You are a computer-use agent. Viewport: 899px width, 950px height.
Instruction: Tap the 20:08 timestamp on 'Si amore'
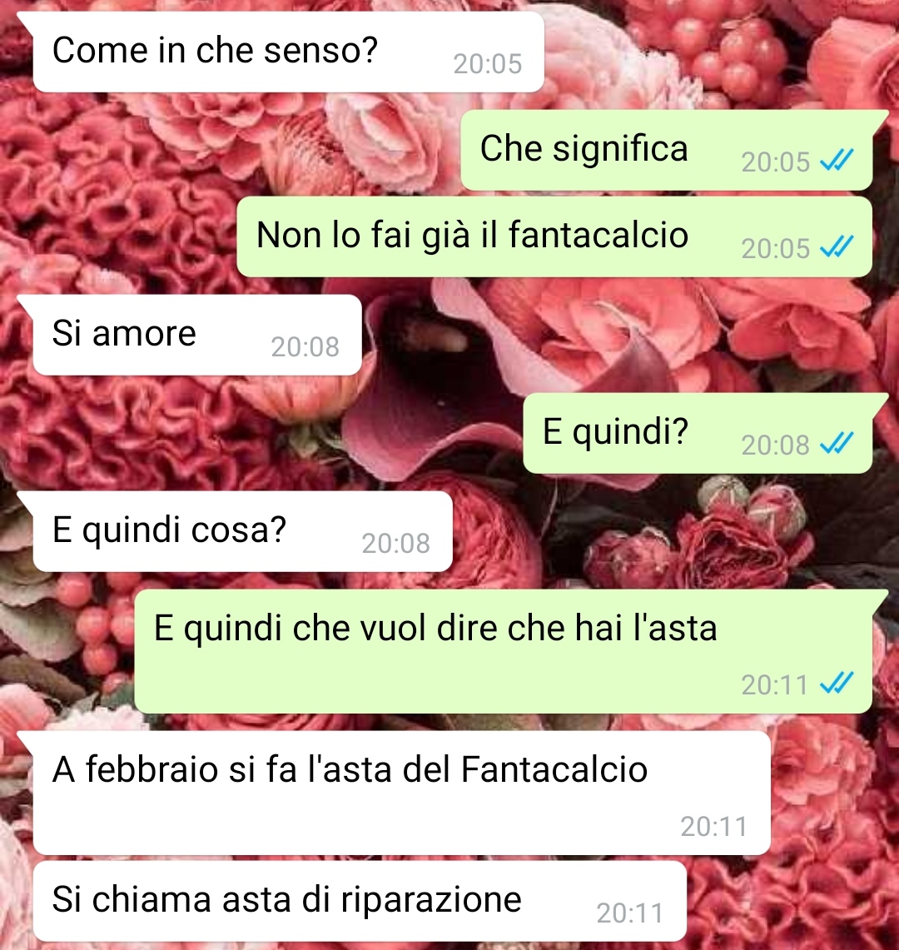305,346
